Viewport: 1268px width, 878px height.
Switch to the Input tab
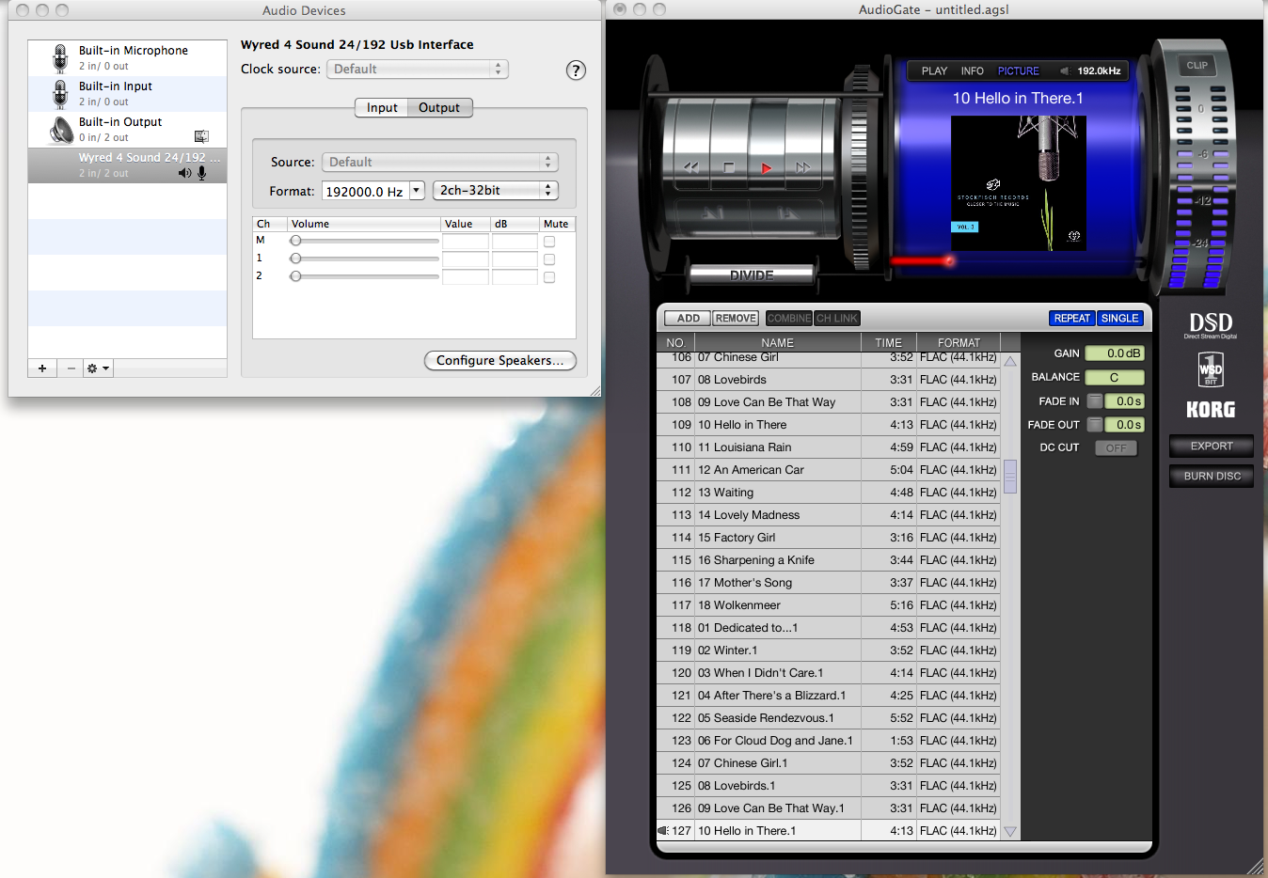[382, 108]
